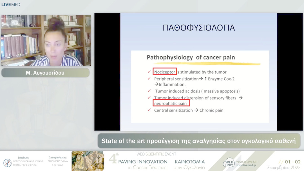Select 'Tumor induced distension of sensory fibers'
Viewport: 304px width, 171px height.
(x=195, y=98)
